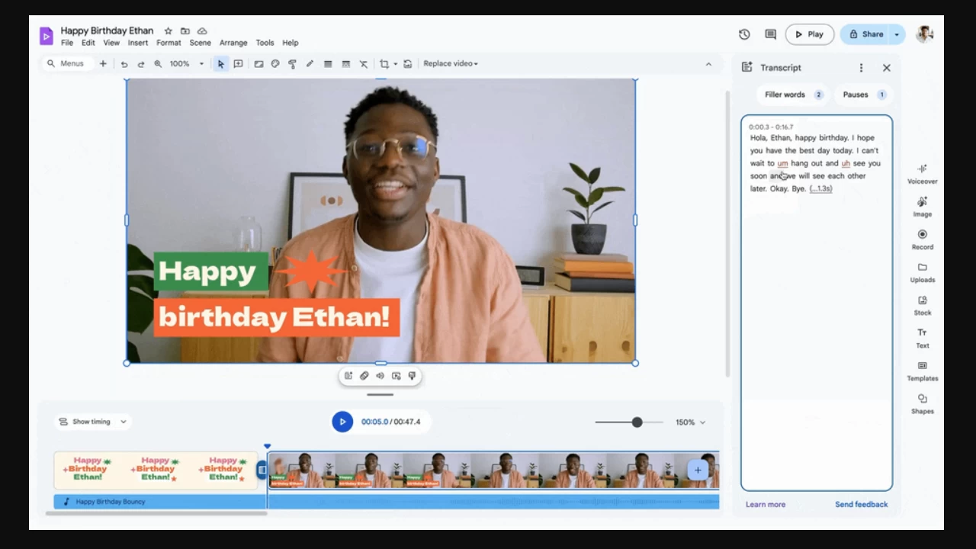Toggle the Pauses filter chip
The height and width of the screenshot is (549, 976).
tap(863, 95)
